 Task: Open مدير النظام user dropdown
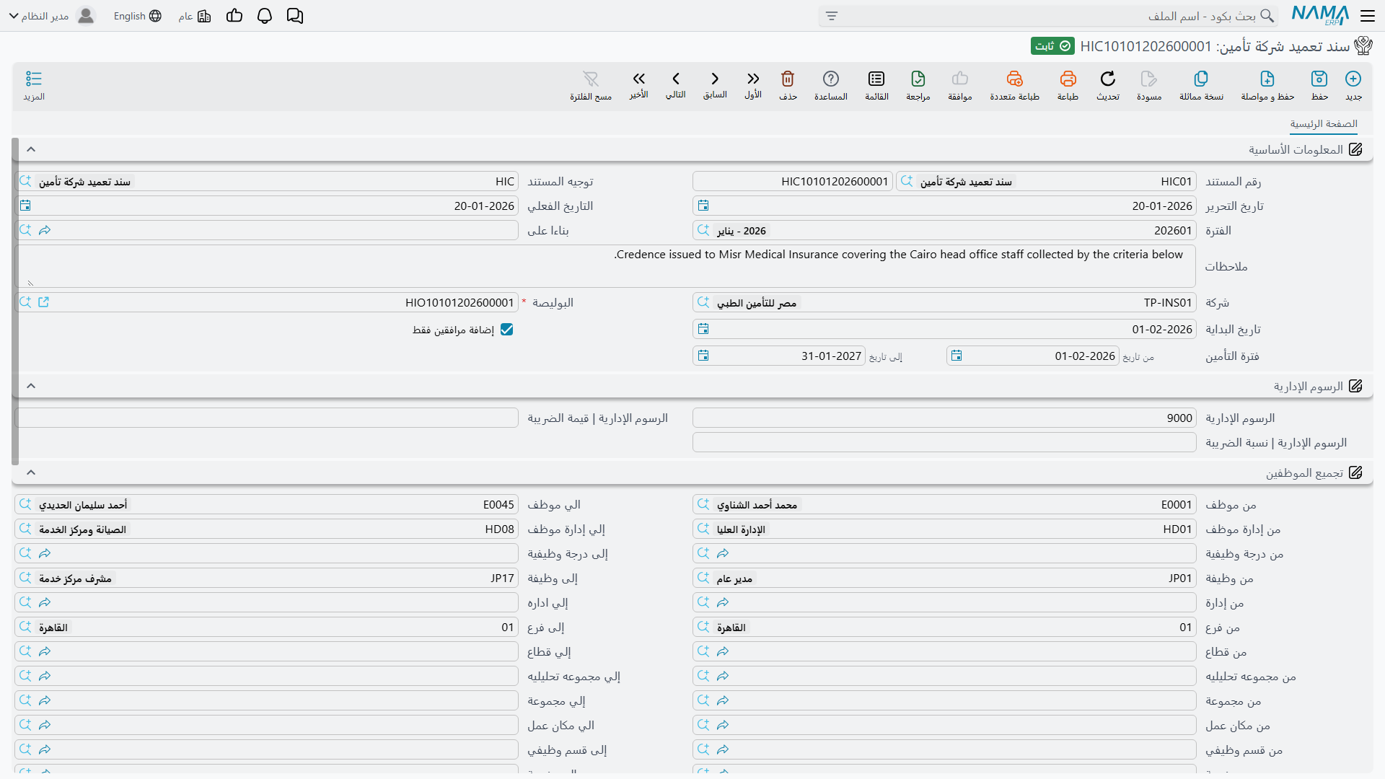pos(51,16)
